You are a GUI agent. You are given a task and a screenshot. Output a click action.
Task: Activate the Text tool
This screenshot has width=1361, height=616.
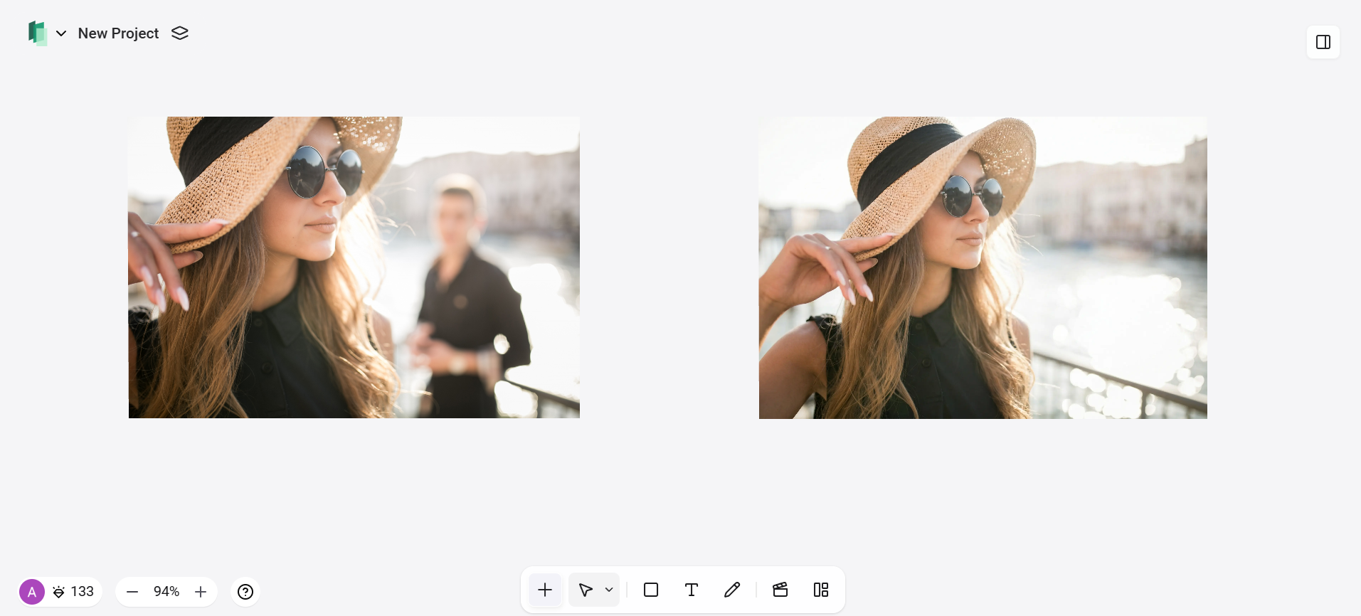click(x=691, y=590)
